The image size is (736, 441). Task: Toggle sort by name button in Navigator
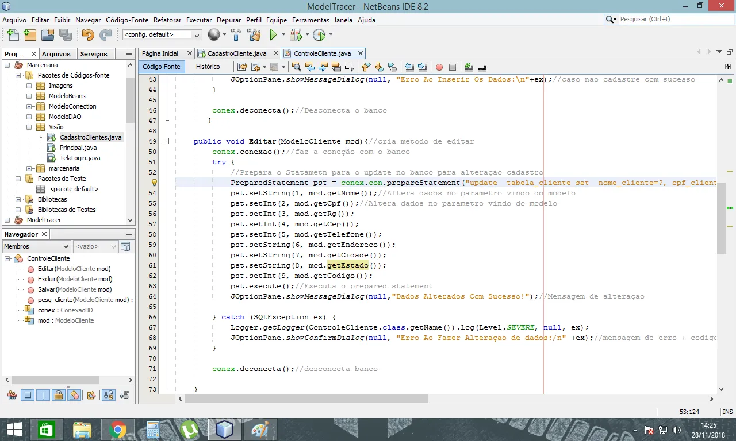pos(108,395)
